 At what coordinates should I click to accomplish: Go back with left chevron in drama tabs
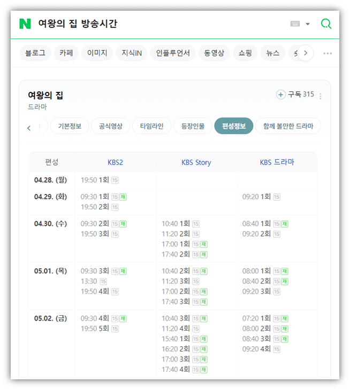29,128
